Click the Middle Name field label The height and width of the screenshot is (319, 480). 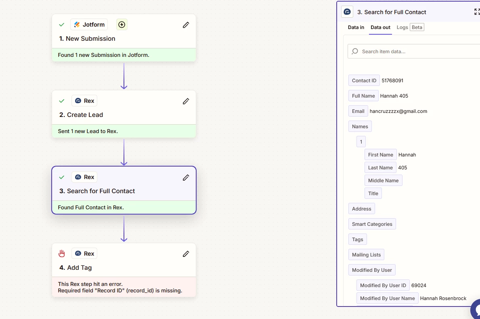[x=383, y=180]
